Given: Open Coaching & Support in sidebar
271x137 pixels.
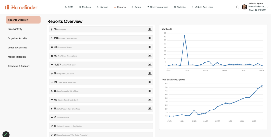Looking at the screenshot, I should click(19, 66).
